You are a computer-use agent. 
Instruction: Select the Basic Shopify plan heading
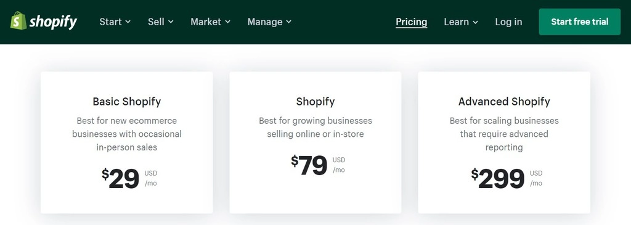tap(127, 102)
